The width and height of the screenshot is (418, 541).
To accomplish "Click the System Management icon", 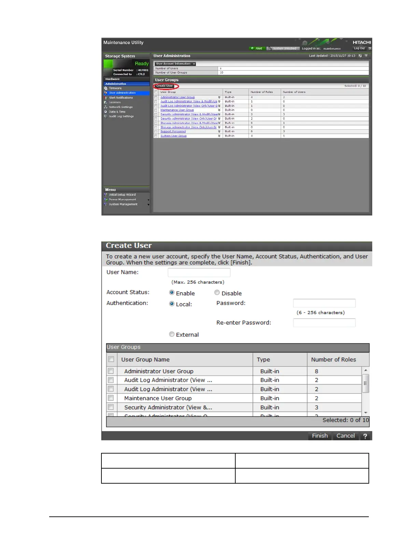I will (106, 204).
